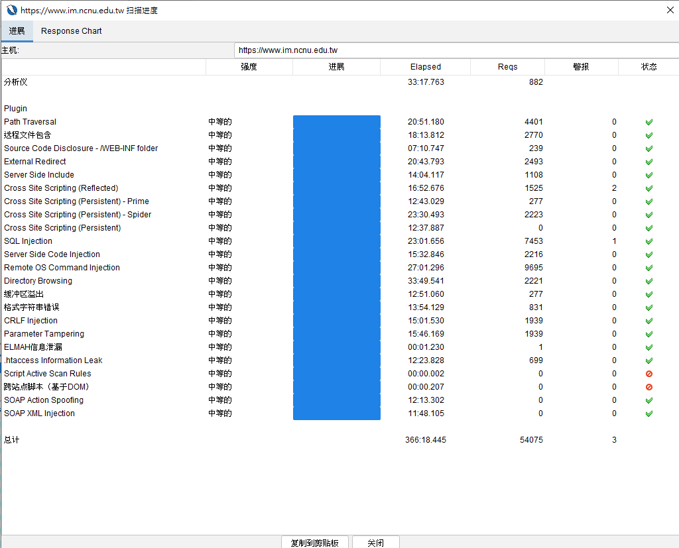
Task: Click the 进度 column header
Action: 336,67
